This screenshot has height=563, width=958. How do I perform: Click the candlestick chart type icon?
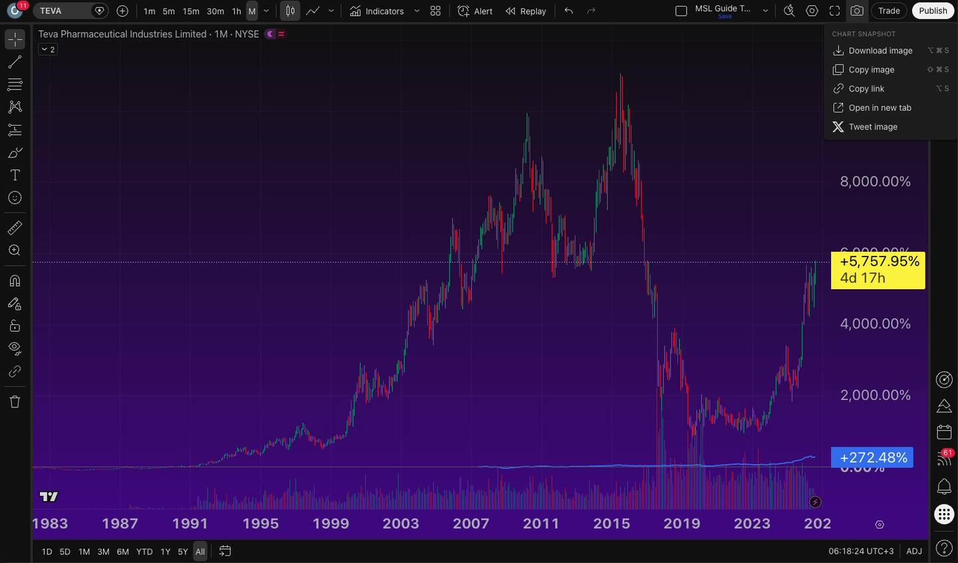click(290, 11)
